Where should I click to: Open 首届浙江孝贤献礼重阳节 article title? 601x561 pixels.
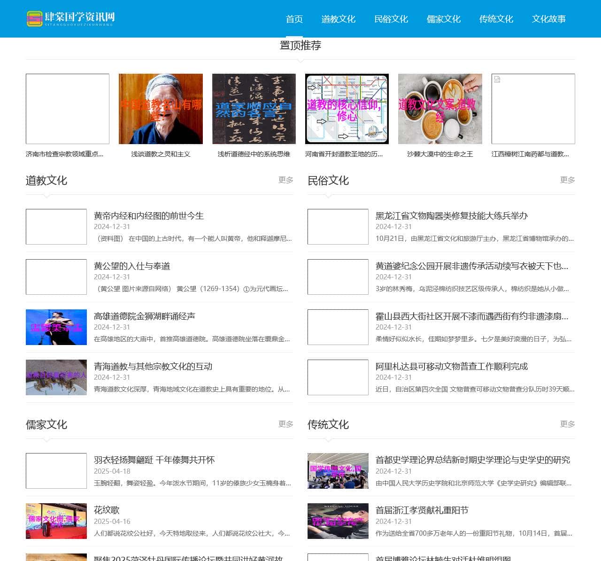422,510
